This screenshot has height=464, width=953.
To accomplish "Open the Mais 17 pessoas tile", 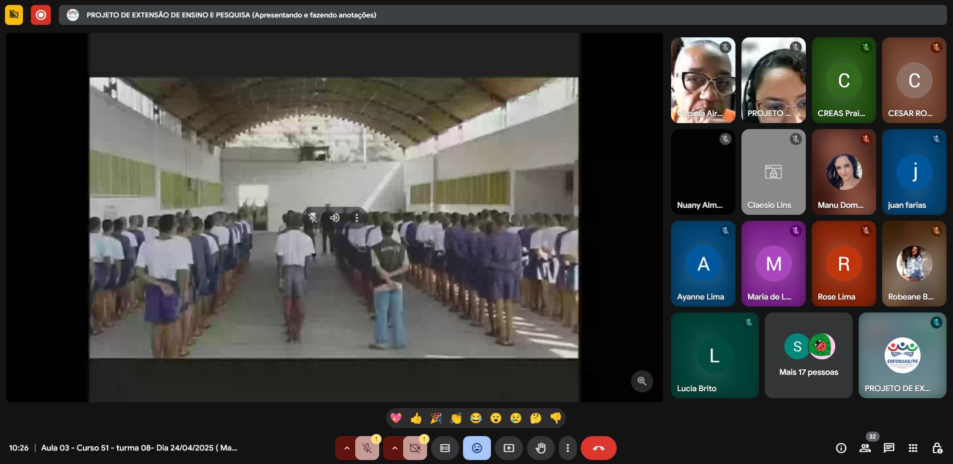I will pyautogui.click(x=808, y=355).
